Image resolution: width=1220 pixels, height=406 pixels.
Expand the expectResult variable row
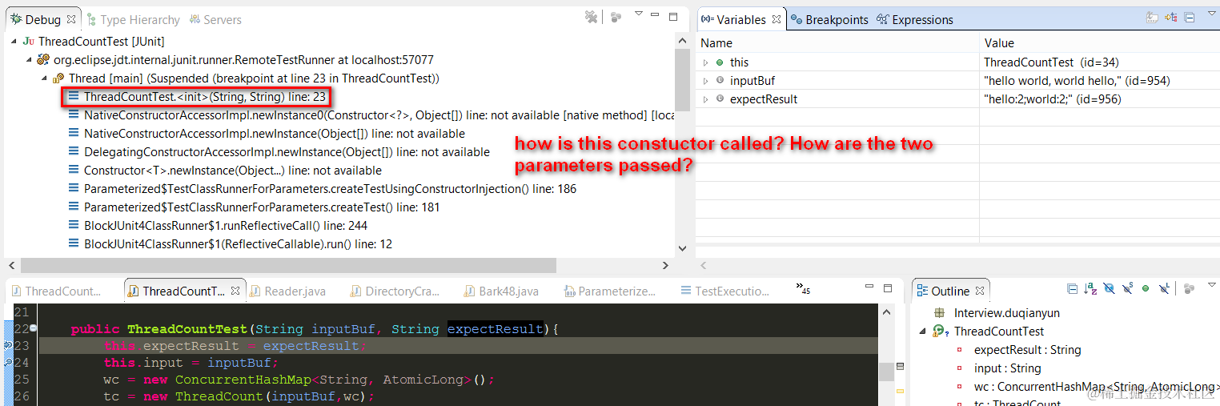point(705,98)
